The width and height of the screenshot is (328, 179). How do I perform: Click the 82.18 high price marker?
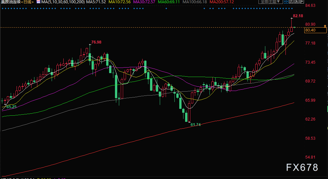coord(298,16)
